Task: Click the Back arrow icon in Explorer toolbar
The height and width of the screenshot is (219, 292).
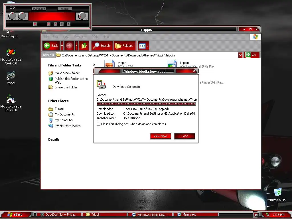Action: coord(47,46)
